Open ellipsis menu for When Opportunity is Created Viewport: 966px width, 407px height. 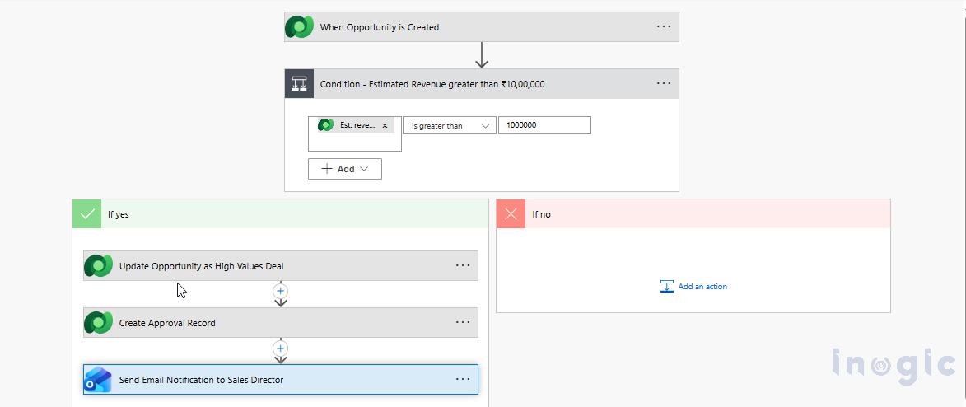pyautogui.click(x=664, y=27)
